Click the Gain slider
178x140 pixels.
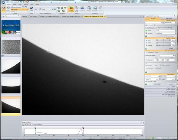(x=164, y=40)
